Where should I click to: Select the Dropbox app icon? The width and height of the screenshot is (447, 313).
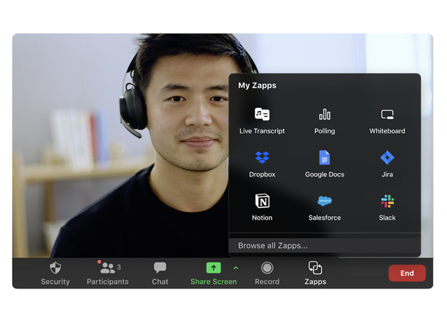[261, 158]
